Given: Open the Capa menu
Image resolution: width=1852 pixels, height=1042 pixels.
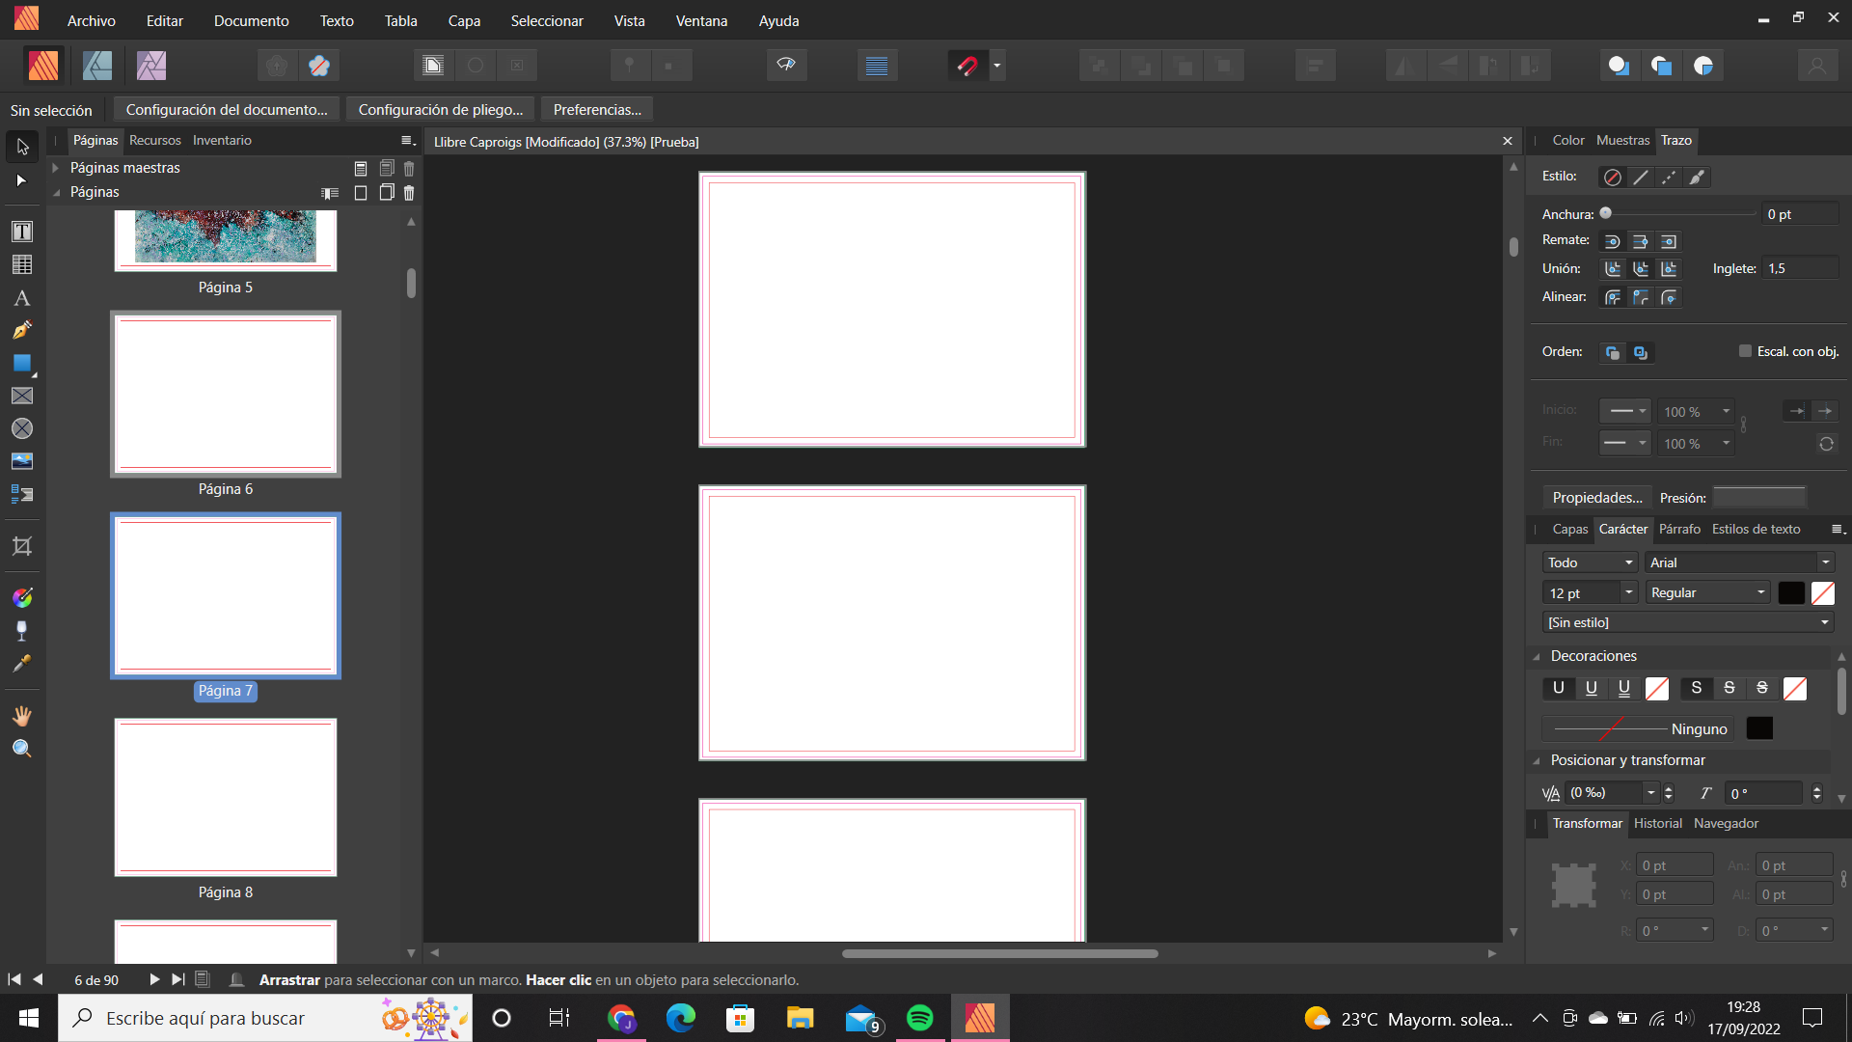Looking at the screenshot, I should click(x=464, y=20).
